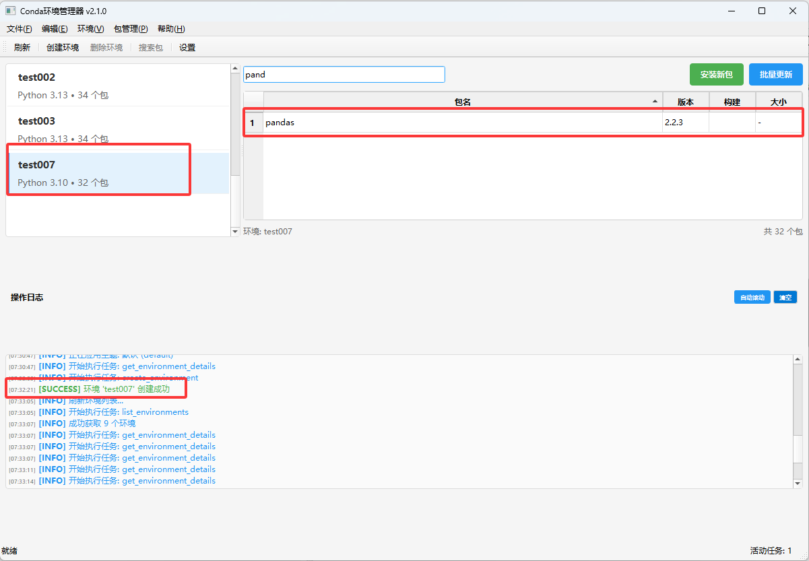Select the test007 environment
Screen dimensions: 809x561
[x=118, y=173]
